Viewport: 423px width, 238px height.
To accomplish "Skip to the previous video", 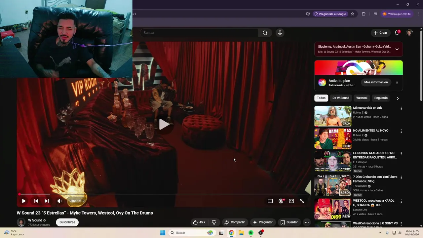I will click(x=36, y=201).
